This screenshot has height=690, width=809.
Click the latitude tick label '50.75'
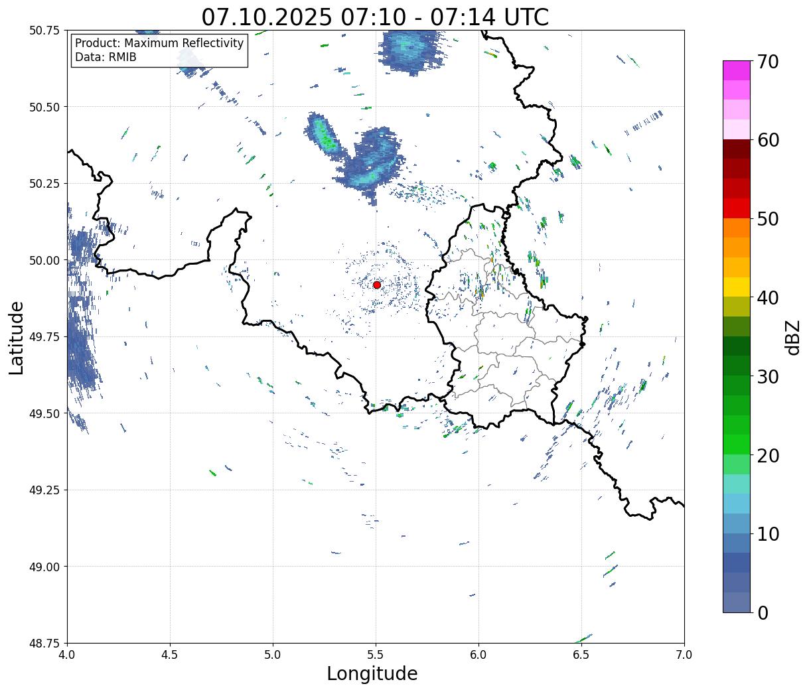[x=44, y=31]
